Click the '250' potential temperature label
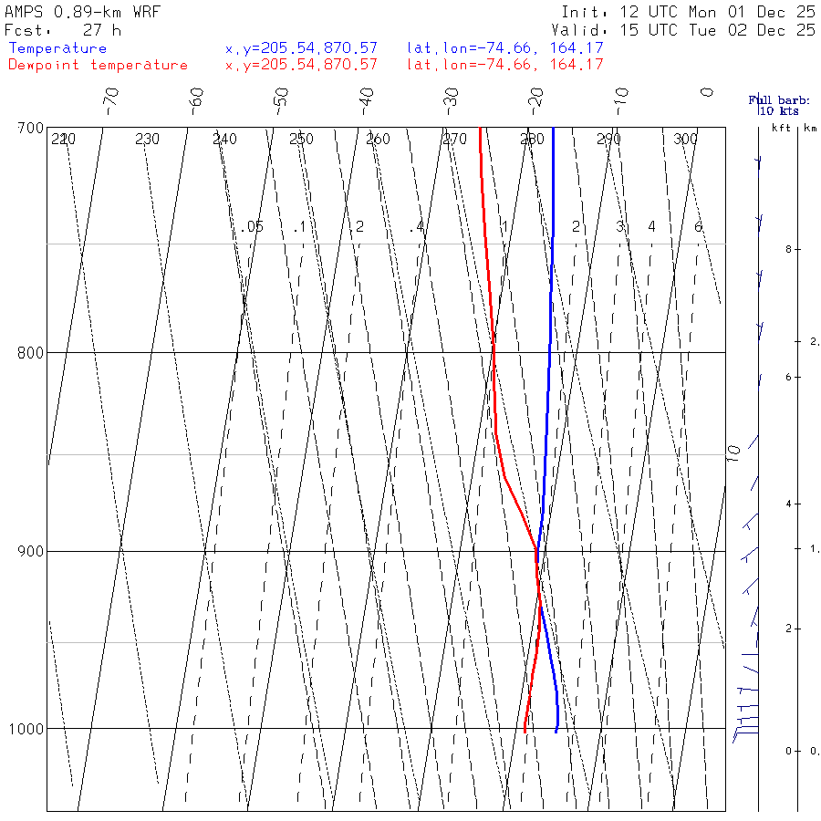Image resolution: width=821 pixels, height=821 pixels. [x=301, y=139]
